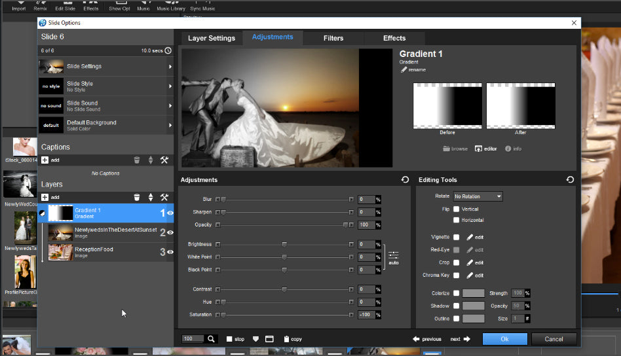Delete caption using Captions trash icon
Screen dimensions: 621x356
[x=137, y=160]
